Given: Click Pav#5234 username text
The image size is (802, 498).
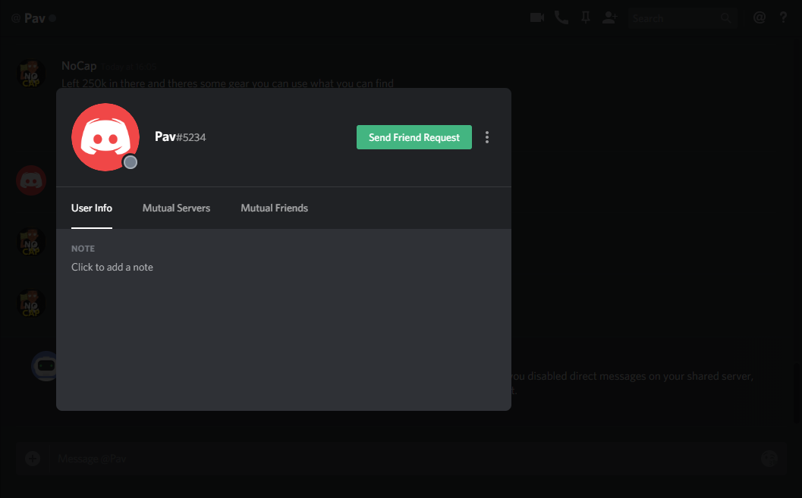Looking at the screenshot, I should point(180,137).
